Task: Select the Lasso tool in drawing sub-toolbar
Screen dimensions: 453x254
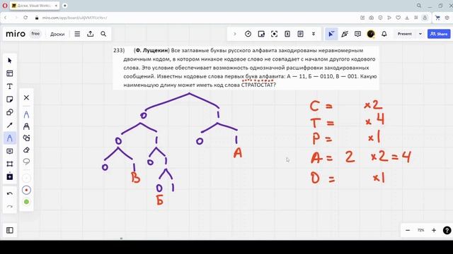Action: (26, 162)
